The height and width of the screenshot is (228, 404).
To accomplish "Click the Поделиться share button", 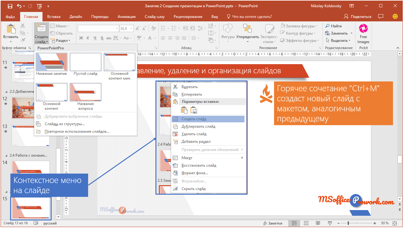I will (x=357, y=16).
